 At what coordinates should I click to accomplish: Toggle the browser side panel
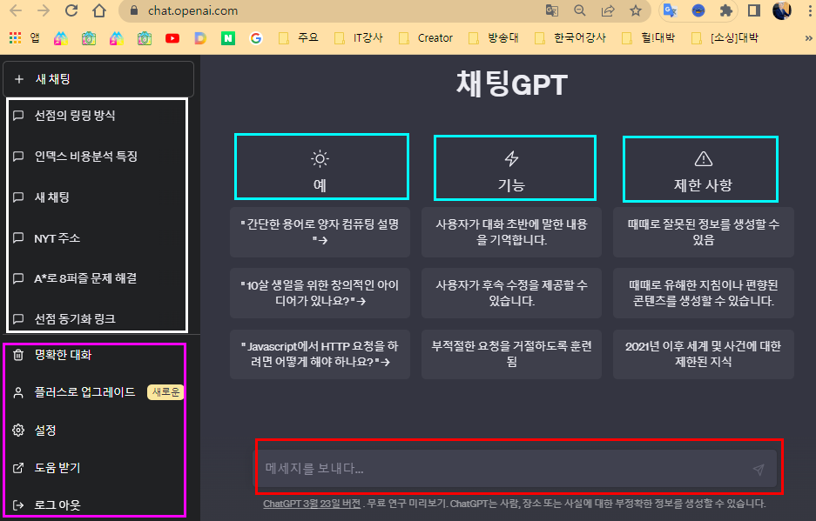point(754,11)
